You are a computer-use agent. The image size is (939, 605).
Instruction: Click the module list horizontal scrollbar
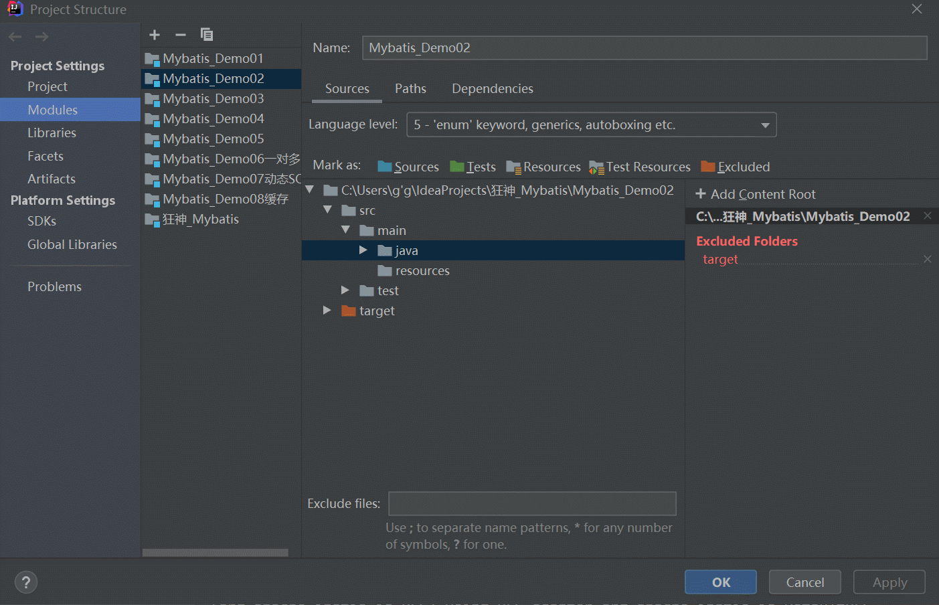tap(216, 553)
